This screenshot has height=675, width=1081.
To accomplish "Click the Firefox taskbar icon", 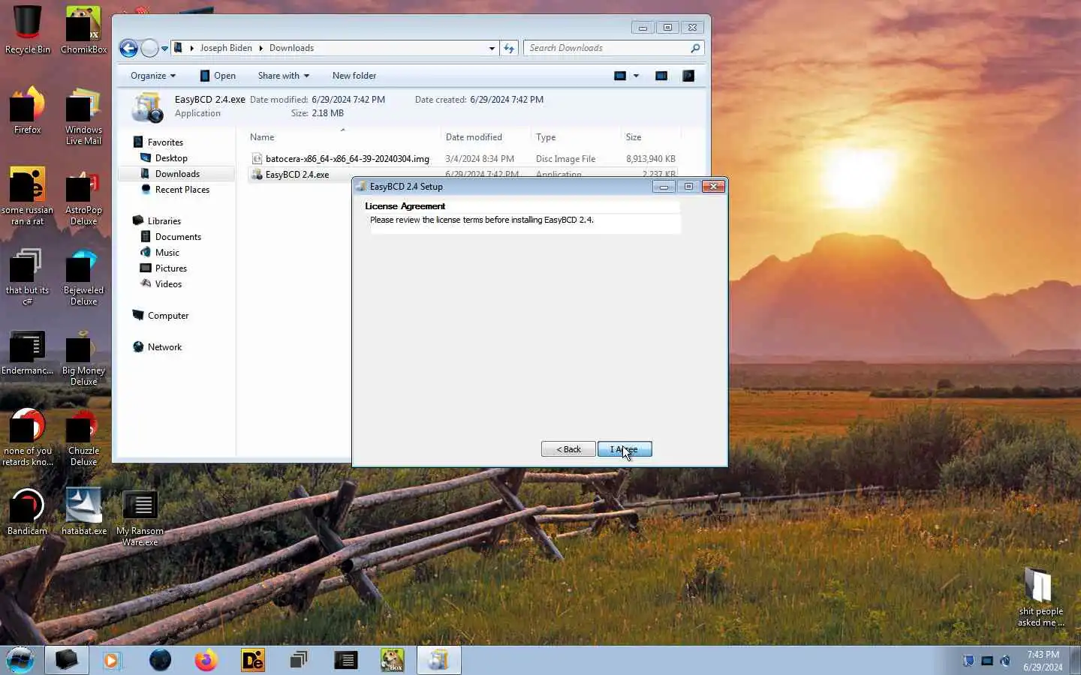I will pyautogui.click(x=206, y=660).
